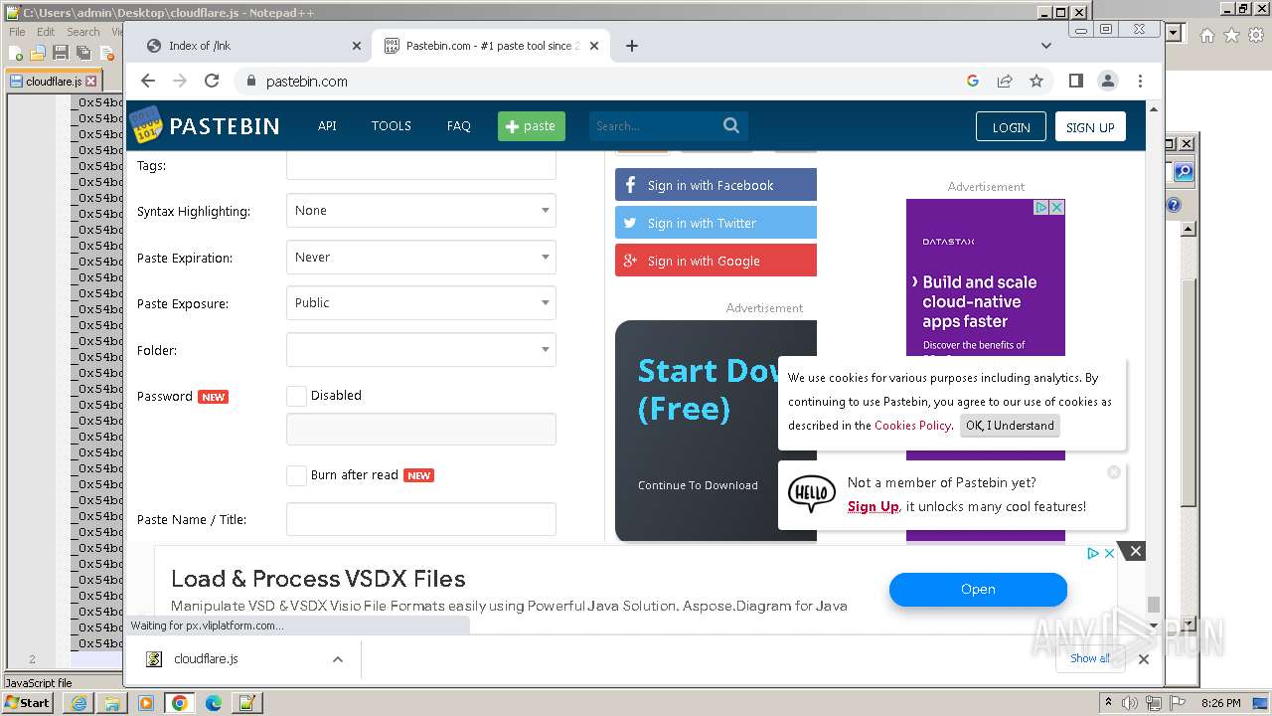Close the Pastebin.com tab
This screenshot has height=716, width=1272.
(595, 46)
